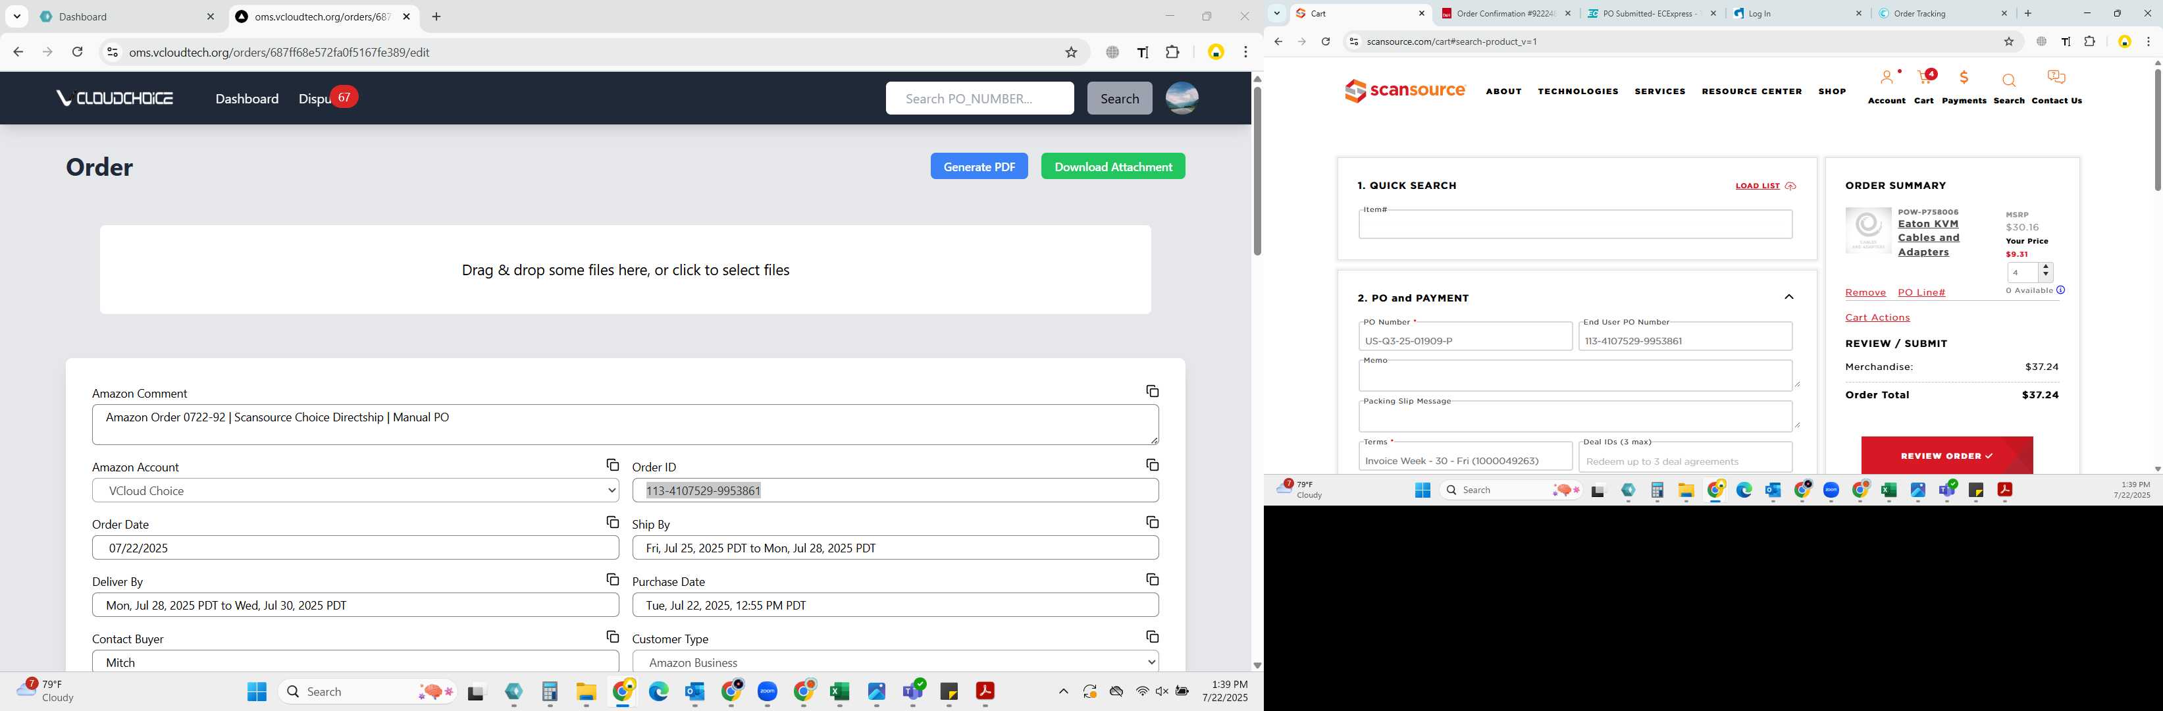Click the CloudChoice logo
The height and width of the screenshot is (711, 2163).
[115, 98]
